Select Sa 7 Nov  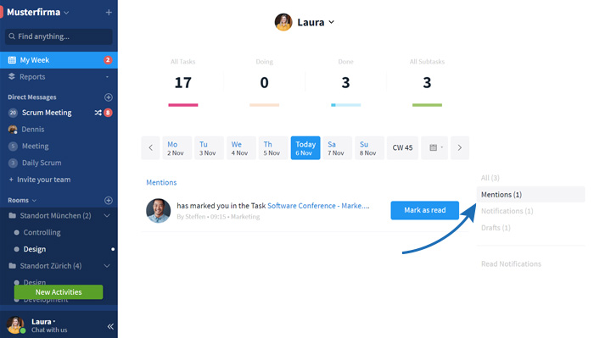tap(337, 148)
